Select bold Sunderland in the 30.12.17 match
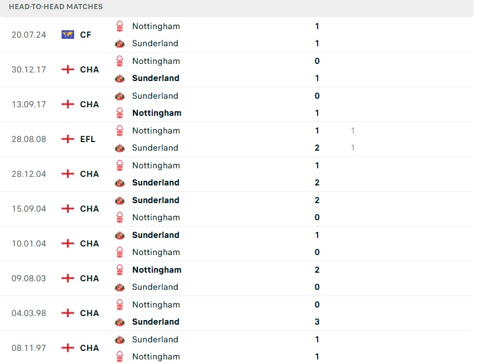 coord(156,78)
